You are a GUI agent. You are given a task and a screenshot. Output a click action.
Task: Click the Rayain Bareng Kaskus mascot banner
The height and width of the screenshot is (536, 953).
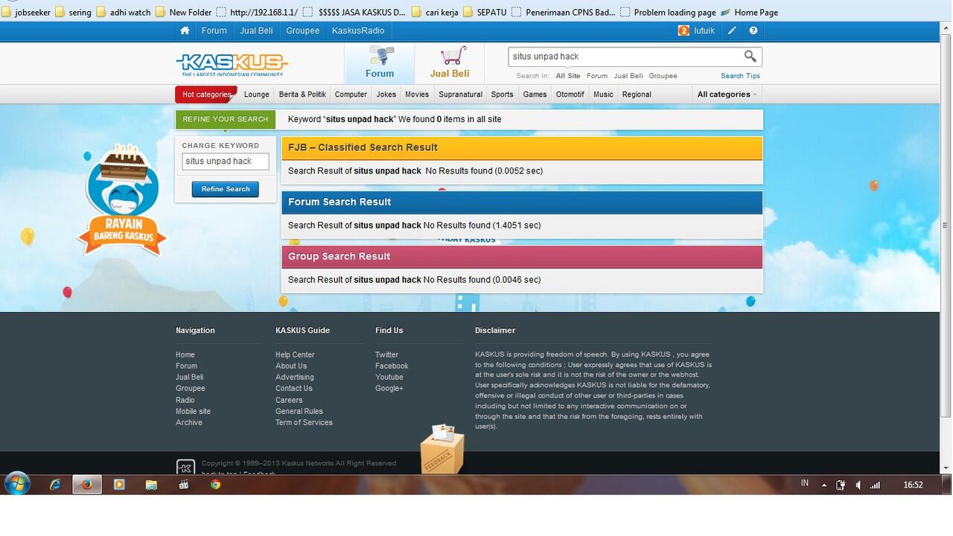tap(123, 200)
